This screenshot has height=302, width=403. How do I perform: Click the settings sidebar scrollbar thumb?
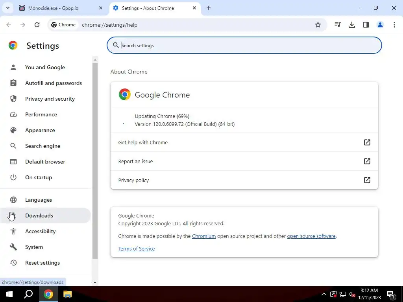coord(95,161)
